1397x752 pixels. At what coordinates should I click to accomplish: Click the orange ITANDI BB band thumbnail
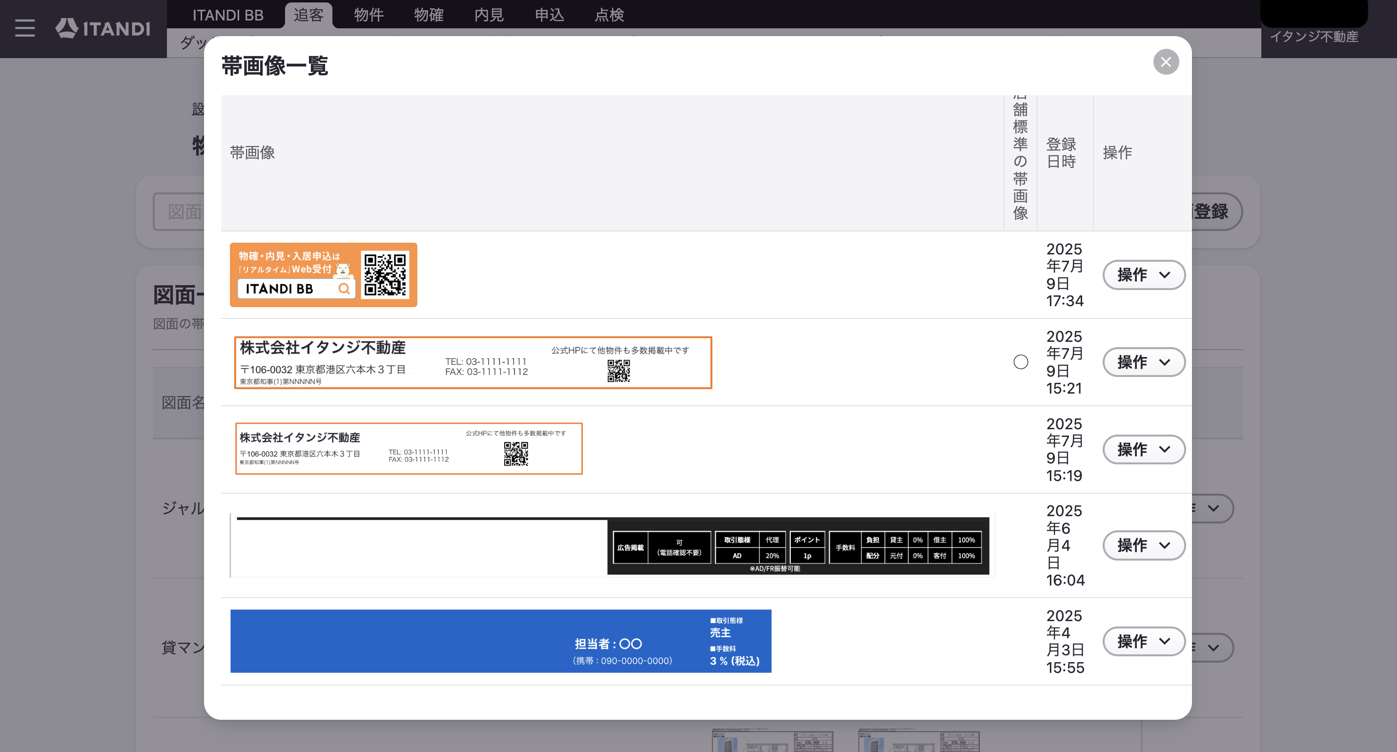[323, 274]
